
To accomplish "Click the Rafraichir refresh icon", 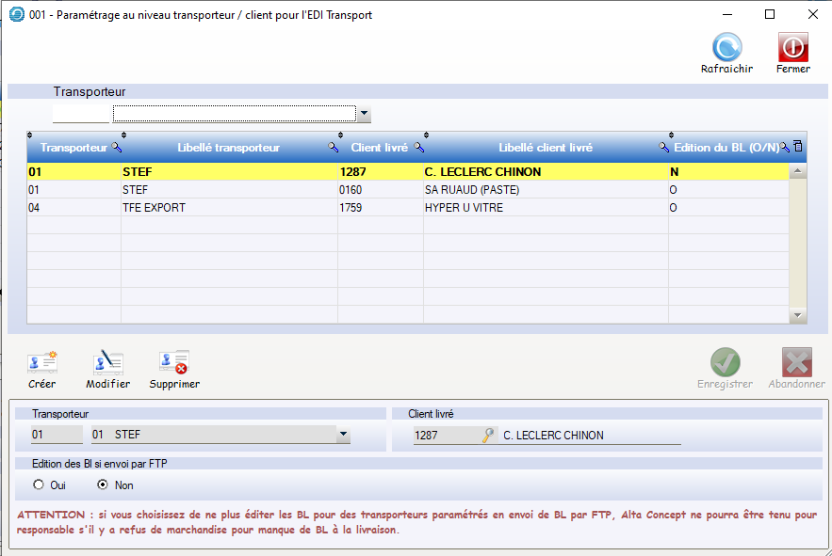I will click(726, 48).
